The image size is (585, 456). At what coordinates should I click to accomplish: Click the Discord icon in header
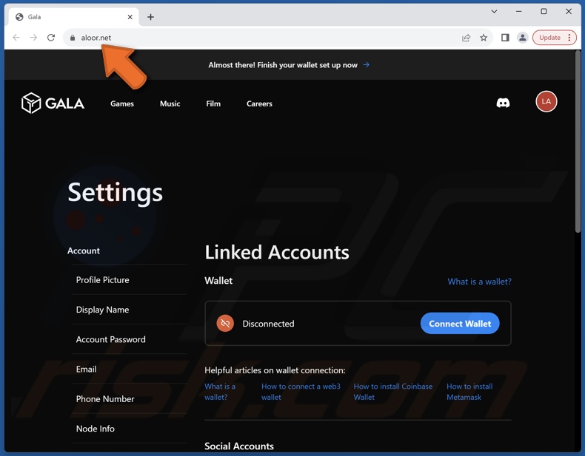(x=503, y=103)
